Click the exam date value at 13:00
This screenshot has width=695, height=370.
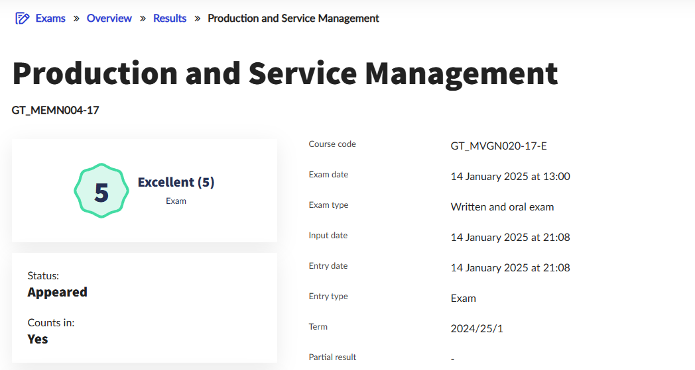510,176
